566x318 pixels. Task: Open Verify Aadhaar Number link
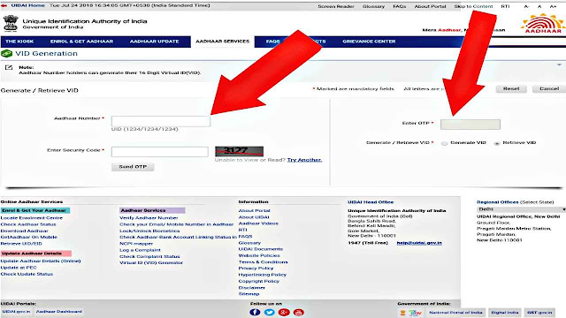149,218
